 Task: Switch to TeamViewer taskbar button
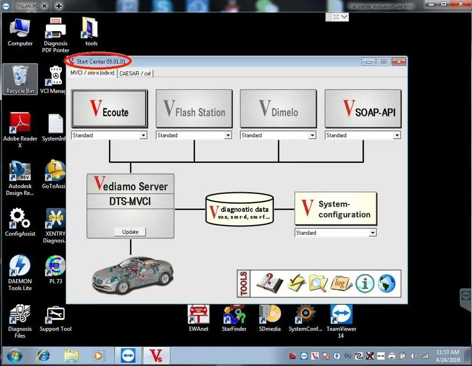[x=128, y=356]
